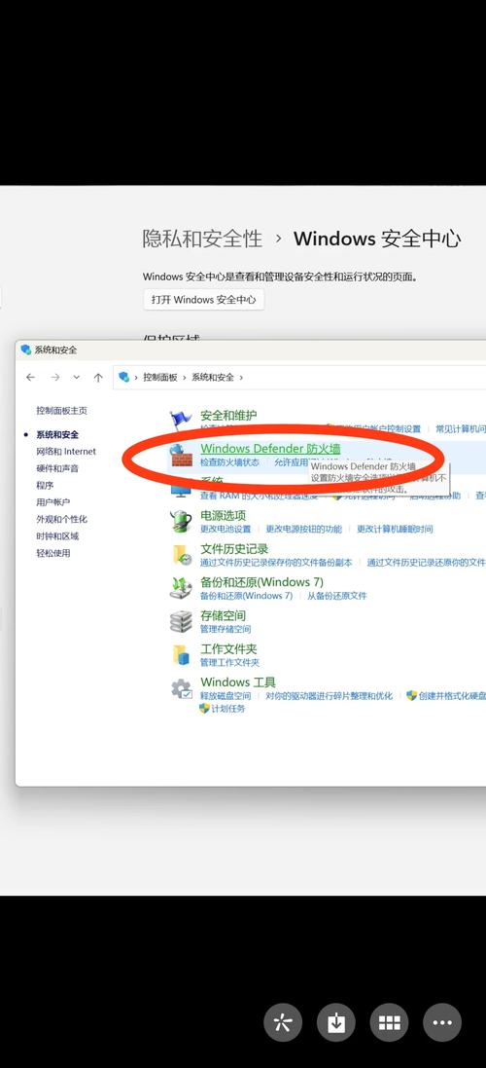
Task: Click the 电源选项 battery icon
Action: [181, 521]
